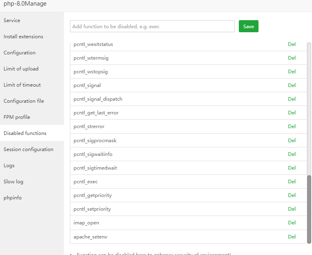Open the Configuration section

pyautogui.click(x=20, y=53)
